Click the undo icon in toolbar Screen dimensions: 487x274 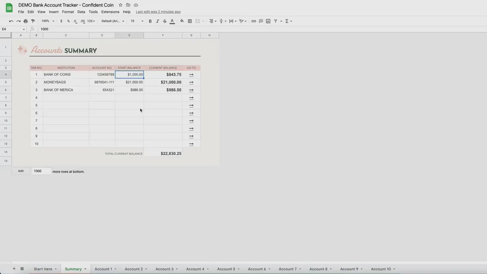tap(11, 21)
